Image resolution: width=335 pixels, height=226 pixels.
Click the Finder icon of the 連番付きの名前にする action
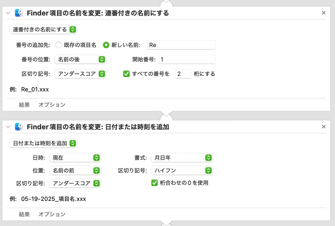pos(19,13)
